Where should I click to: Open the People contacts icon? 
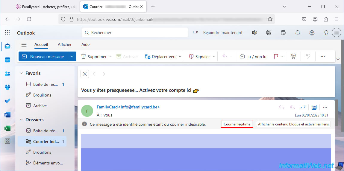click(x=7, y=74)
